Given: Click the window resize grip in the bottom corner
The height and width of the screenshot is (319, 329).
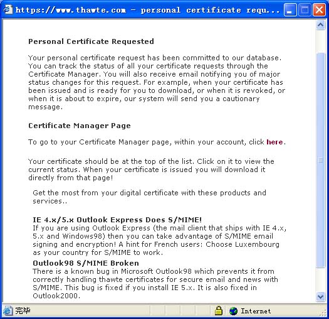Looking at the screenshot, I should [x=323, y=313].
